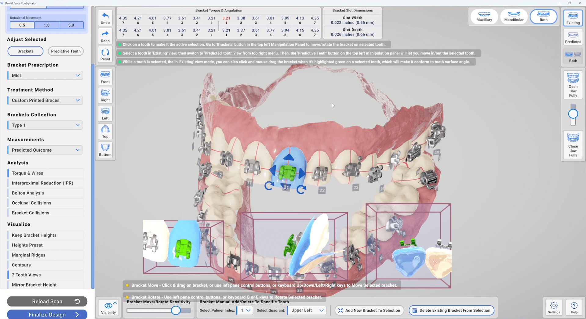Click the Redo icon
This screenshot has height=319, width=586.
pos(105,36)
